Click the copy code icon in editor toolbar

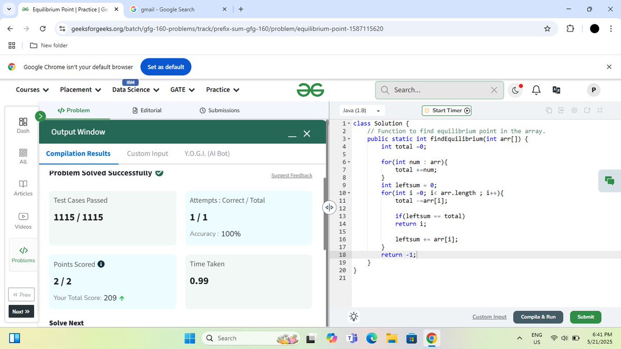pyautogui.click(x=549, y=110)
